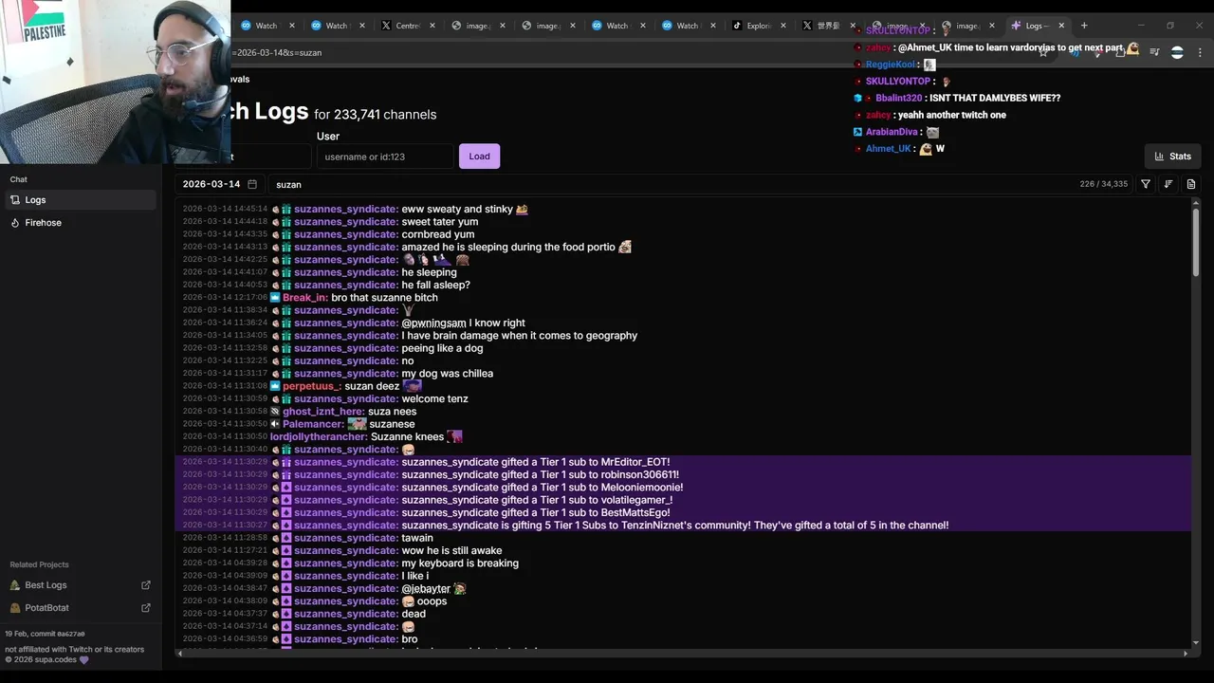Switch to the 世界 X browser tab
The height and width of the screenshot is (683, 1214).
(830, 26)
